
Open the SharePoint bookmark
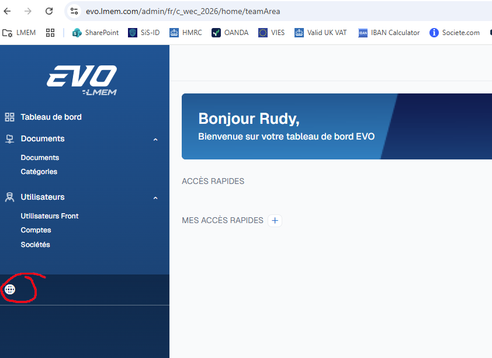[x=95, y=33]
